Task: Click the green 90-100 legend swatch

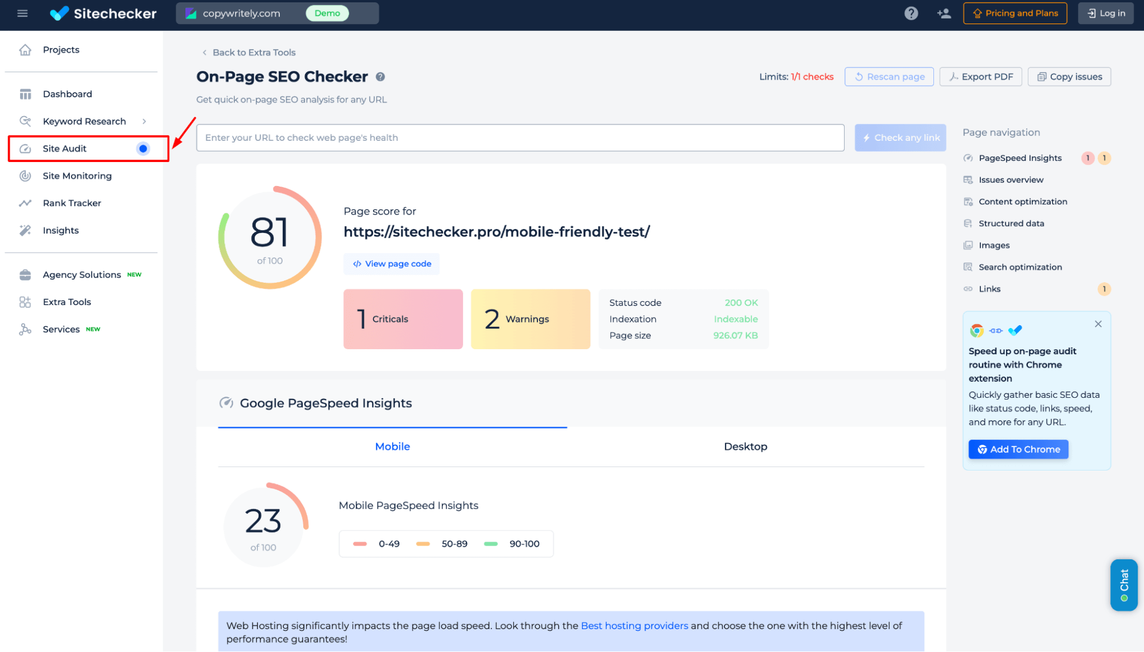Action: (490, 544)
